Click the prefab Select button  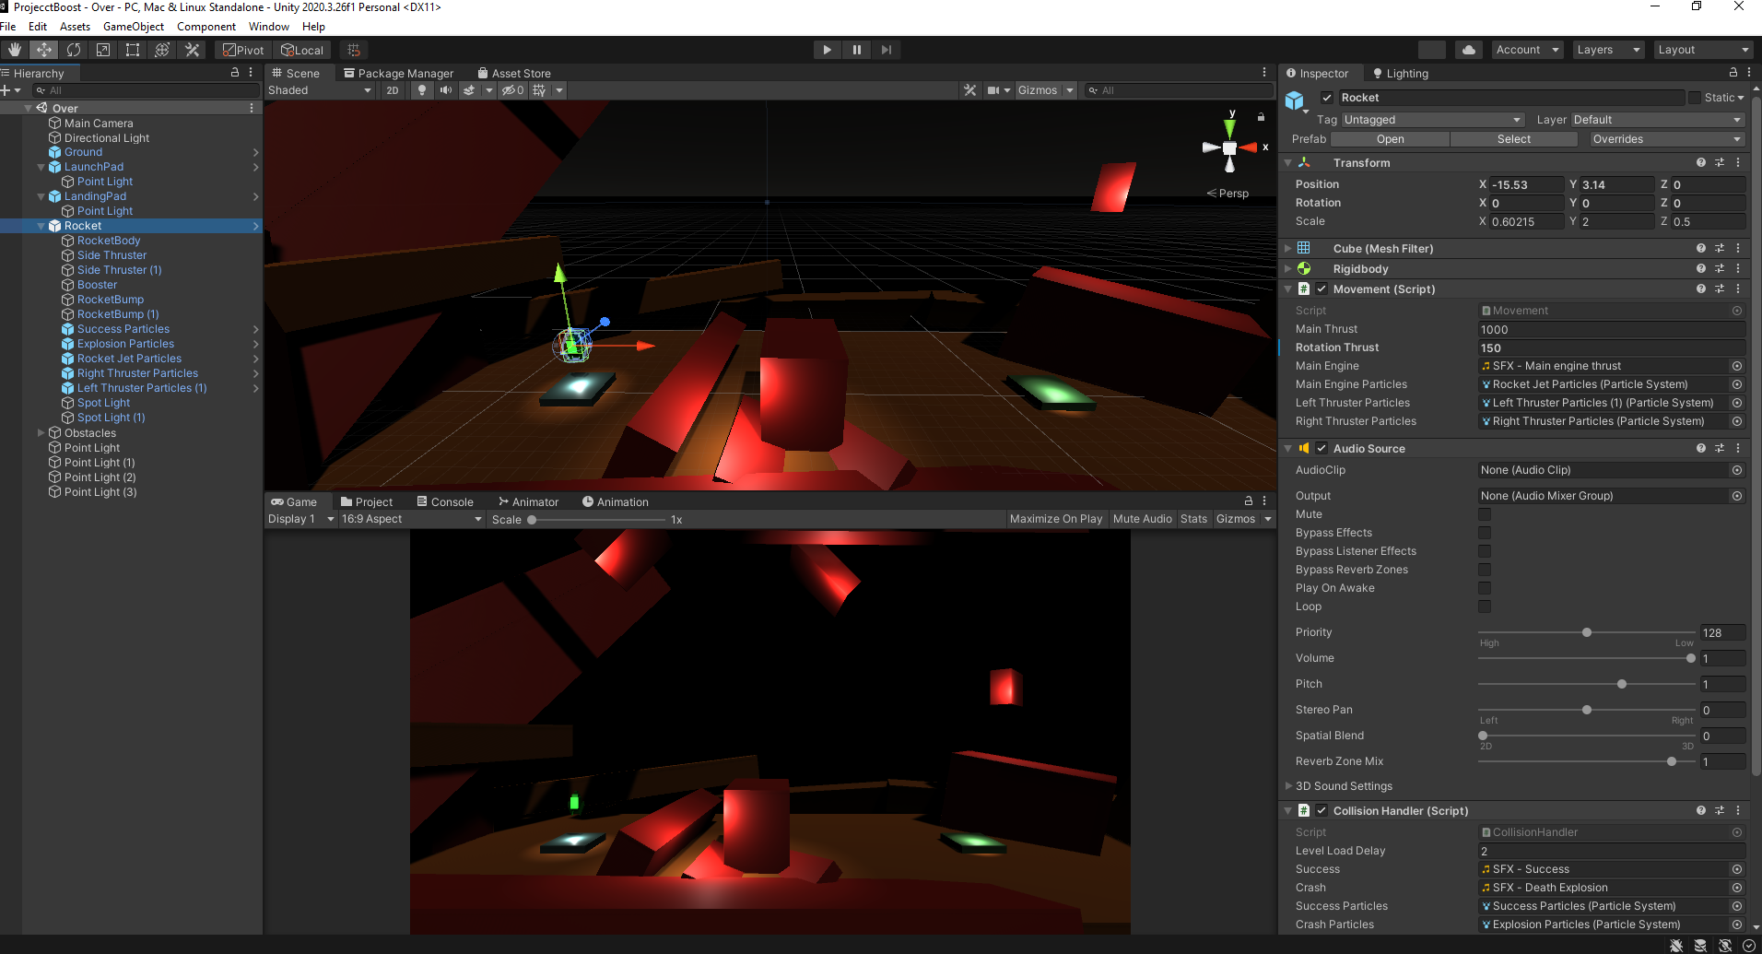point(1513,139)
